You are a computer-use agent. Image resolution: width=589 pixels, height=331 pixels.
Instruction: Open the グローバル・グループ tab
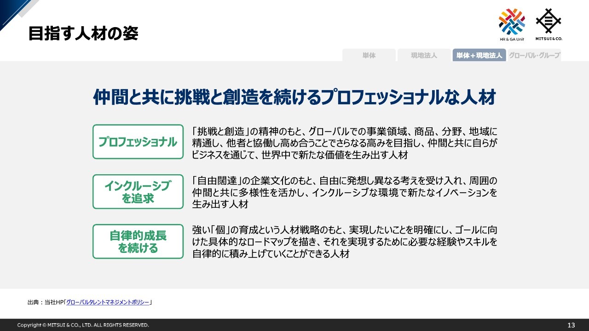click(534, 55)
